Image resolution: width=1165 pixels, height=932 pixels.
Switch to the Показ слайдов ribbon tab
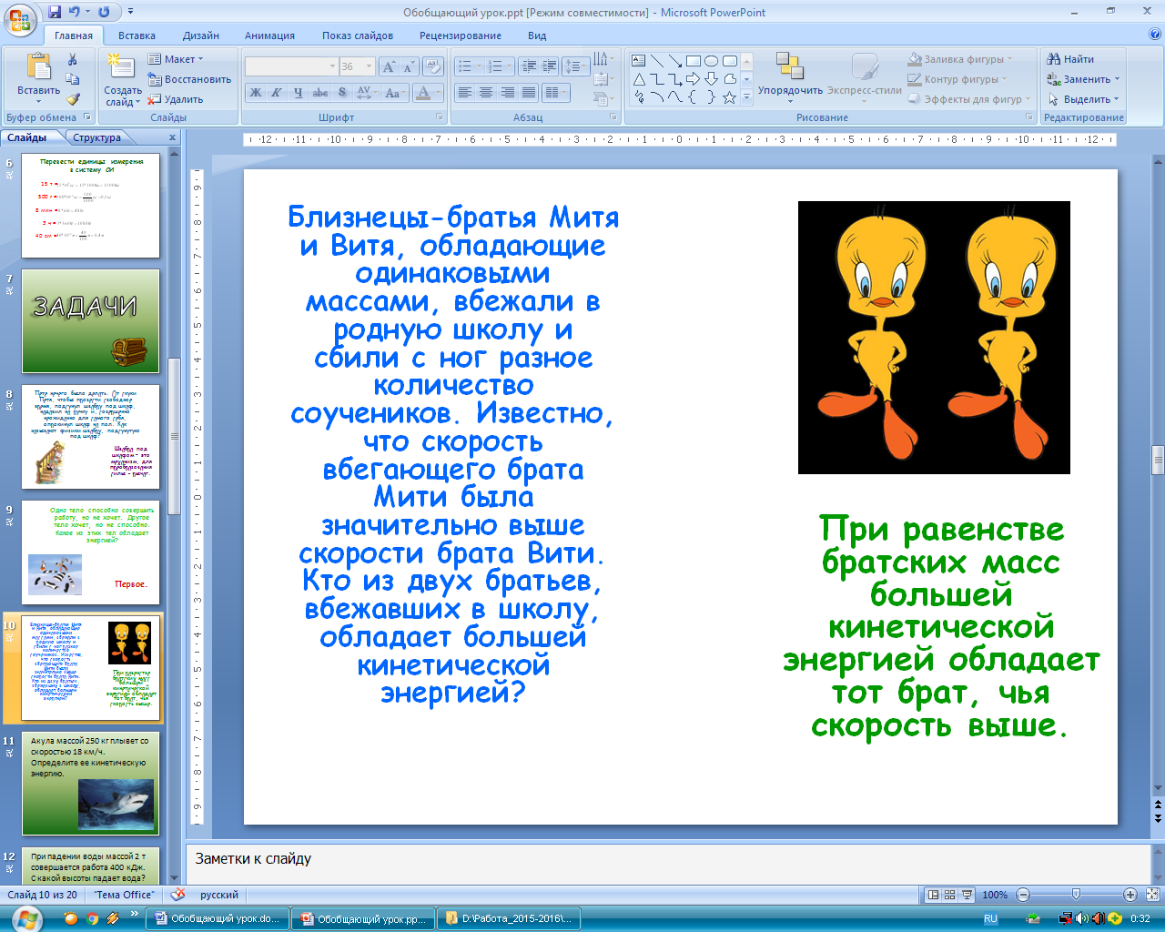(x=358, y=35)
